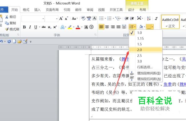Click Add Space Before Paragraph (增加段前间距)

(x=146, y=73)
